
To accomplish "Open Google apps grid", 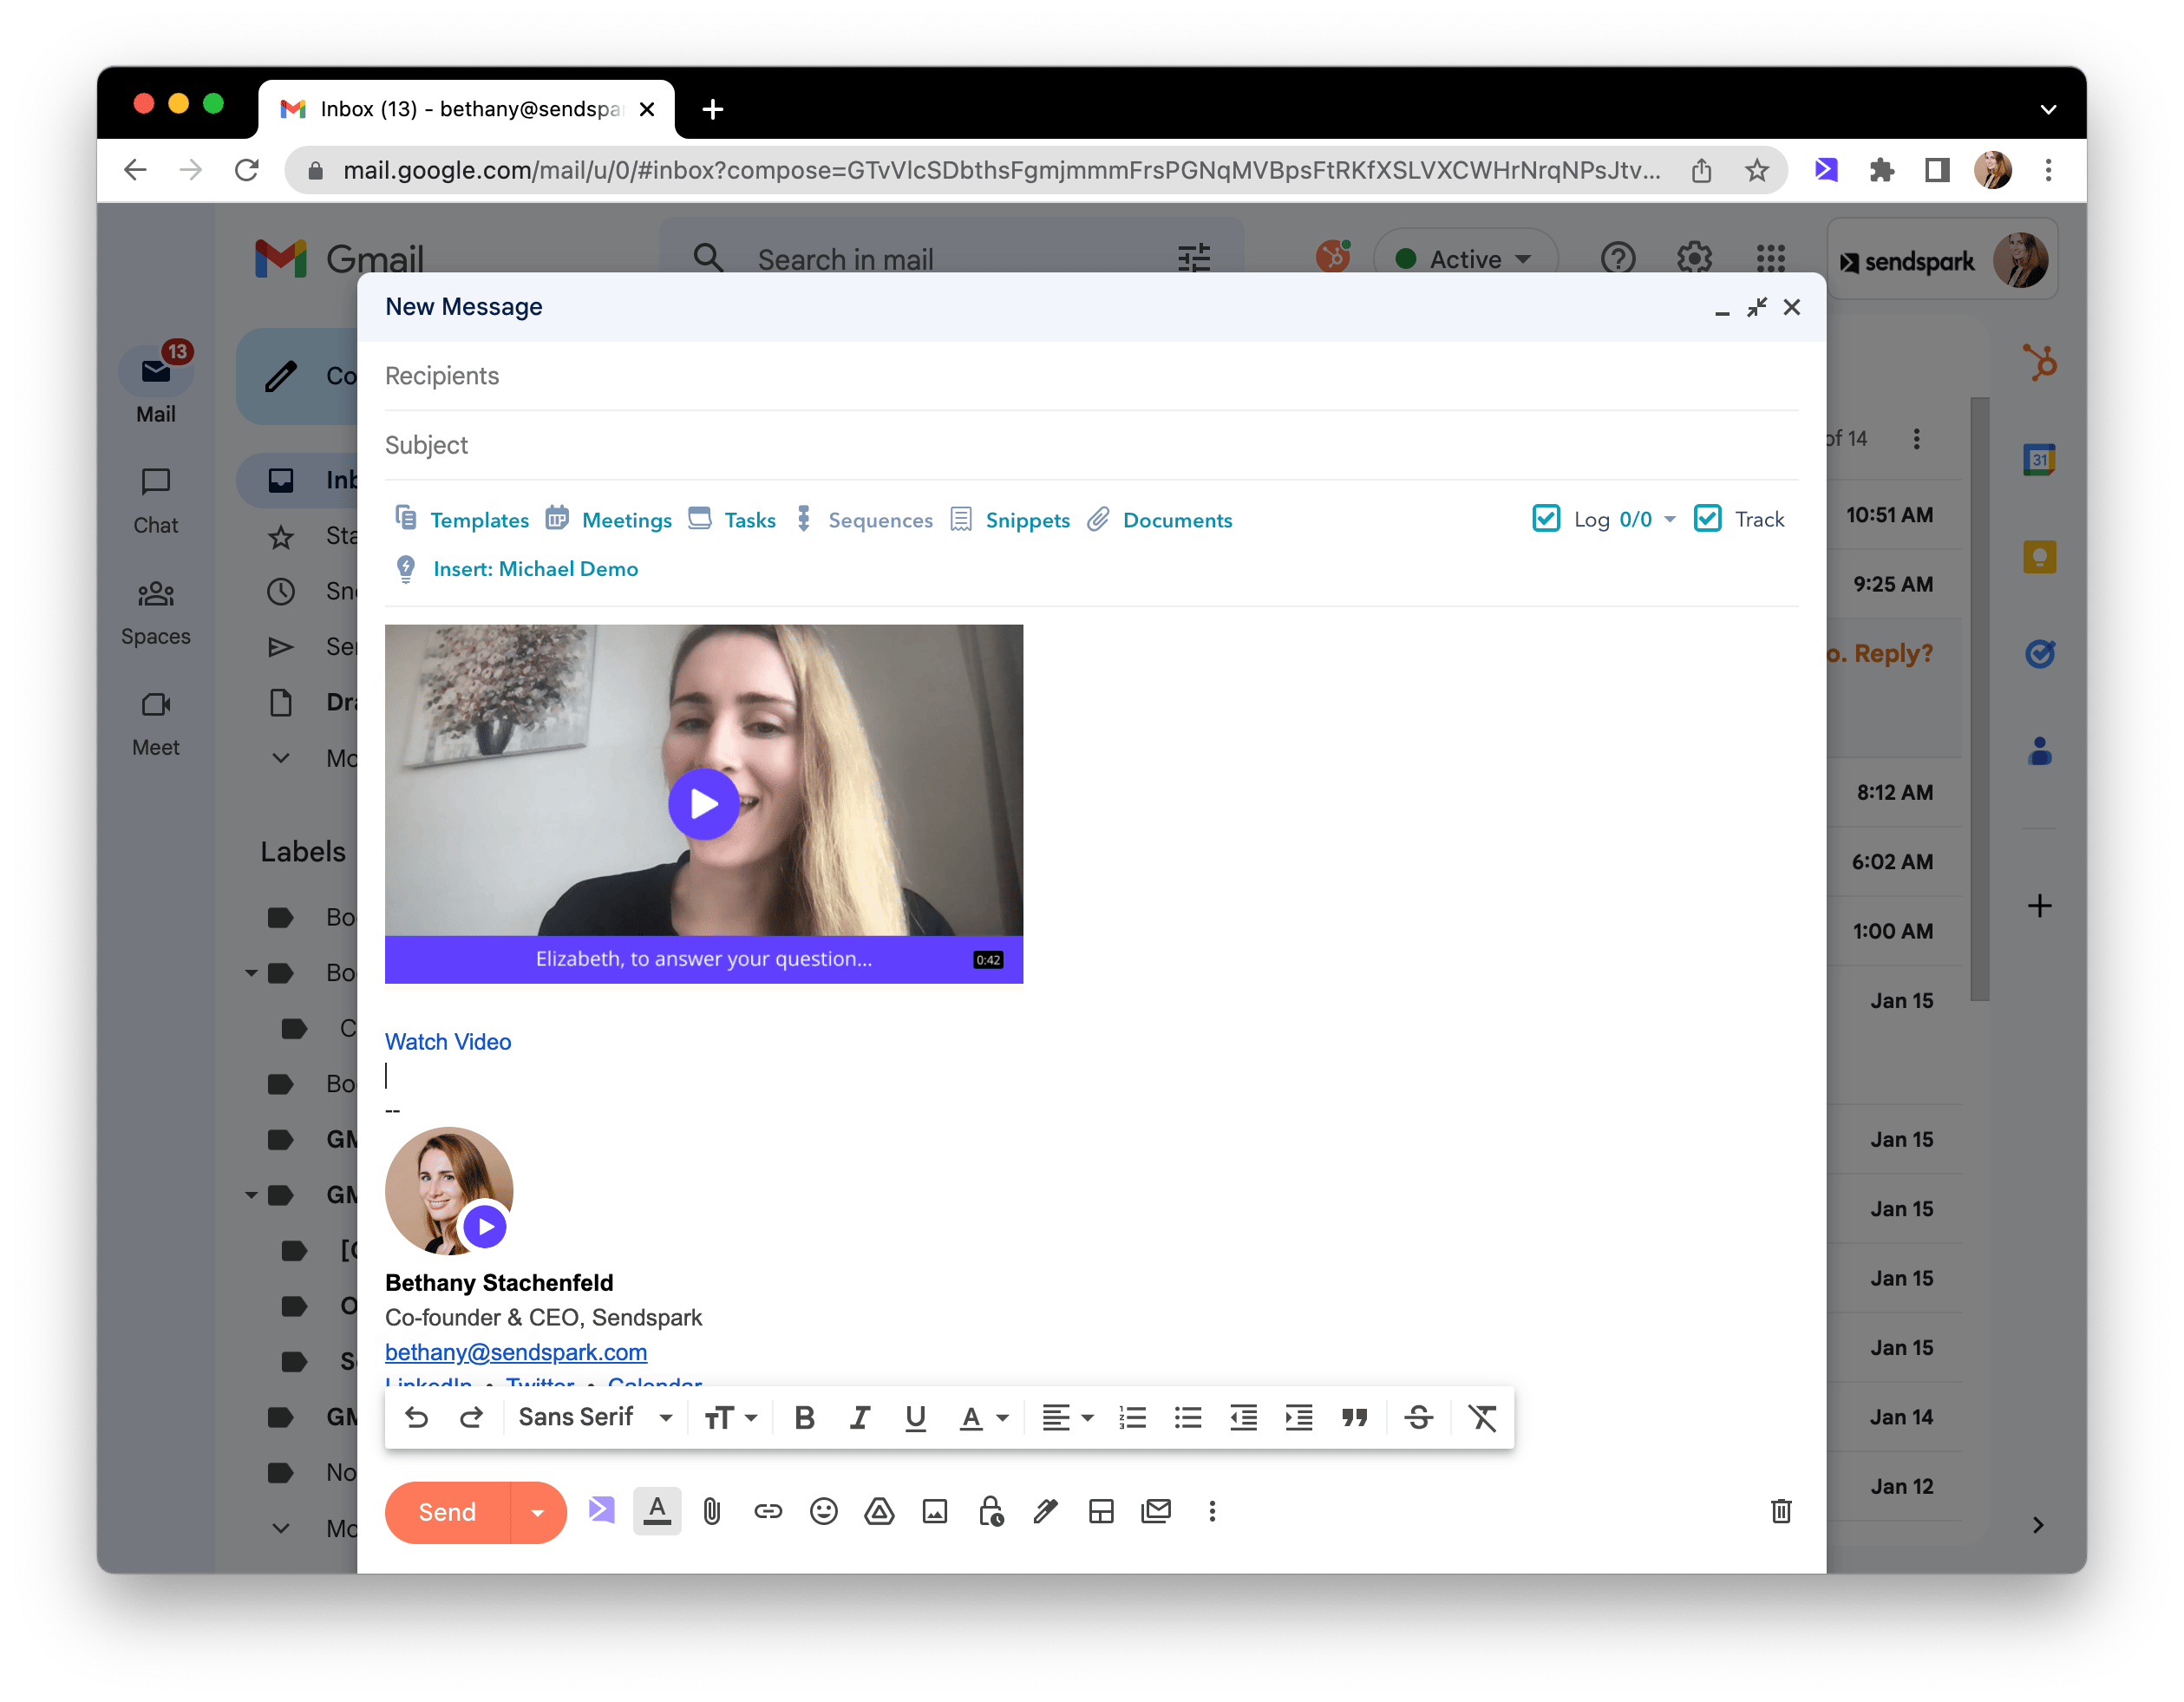I will tap(1770, 258).
